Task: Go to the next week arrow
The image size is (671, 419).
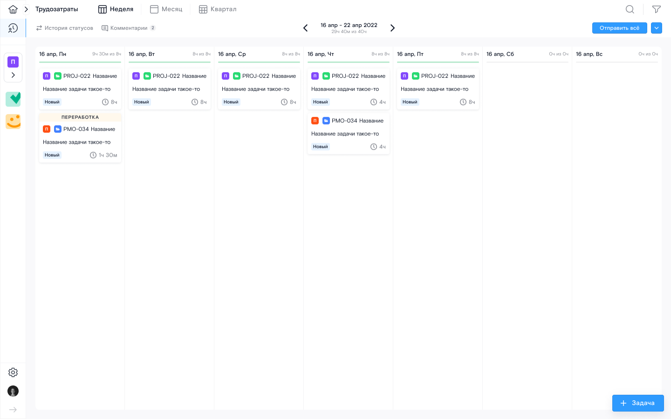Action: coord(392,28)
